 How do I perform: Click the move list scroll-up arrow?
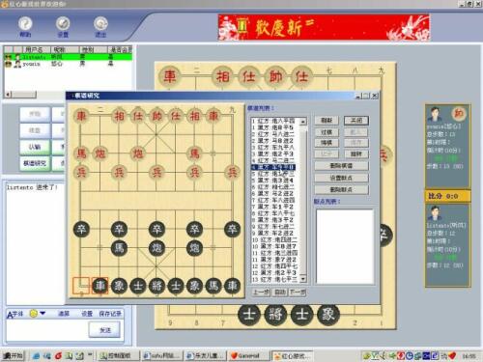pos(302,122)
